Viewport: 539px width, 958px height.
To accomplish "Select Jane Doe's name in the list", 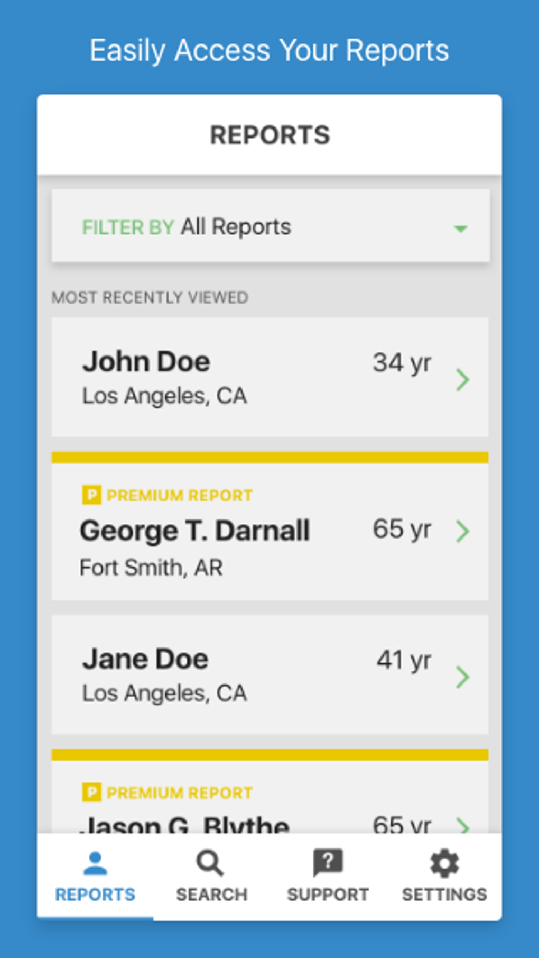I will tap(145, 659).
